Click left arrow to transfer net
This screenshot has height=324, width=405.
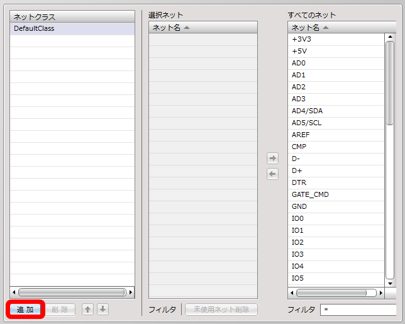[x=272, y=174]
